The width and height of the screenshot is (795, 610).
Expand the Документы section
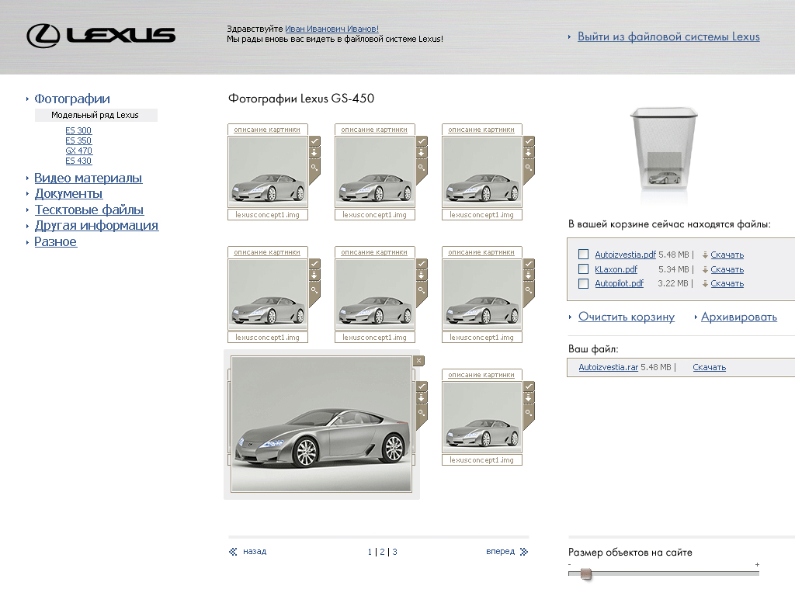point(68,193)
